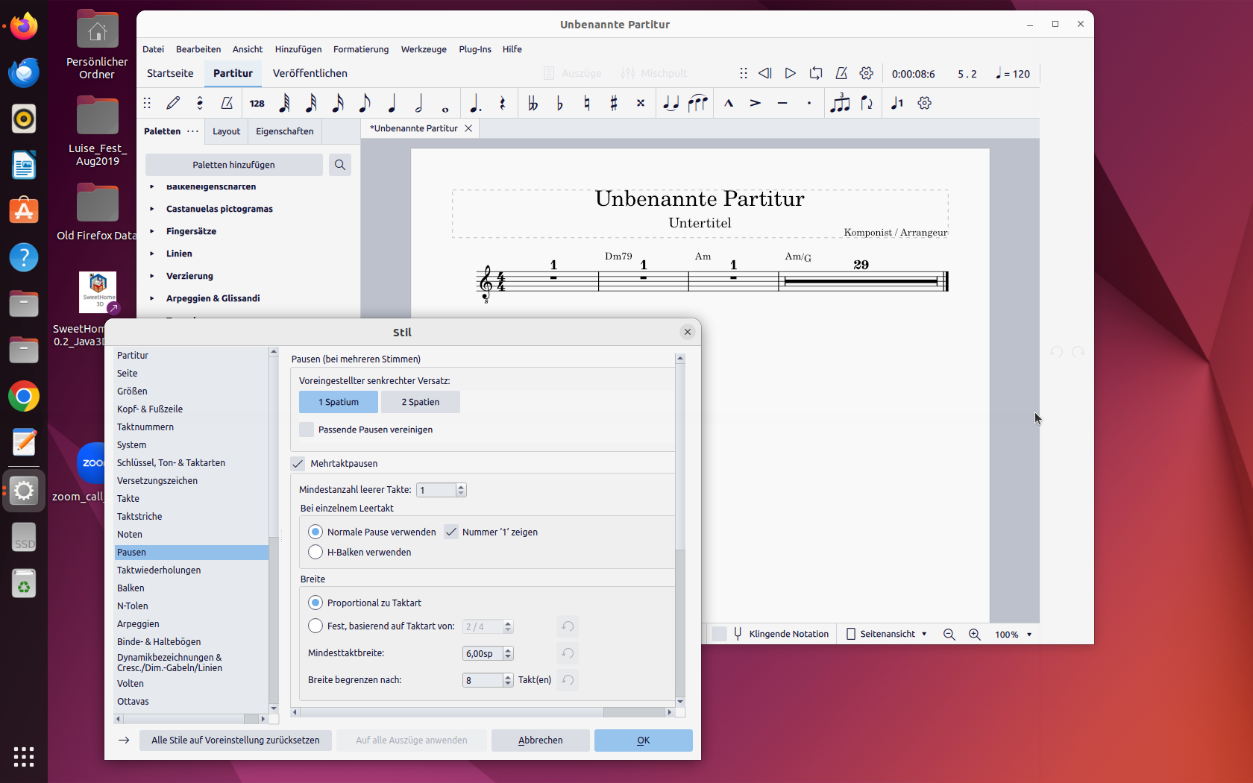This screenshot has height=783, width=1253.
Task: Search the palettes
Action: coord(340,165)
